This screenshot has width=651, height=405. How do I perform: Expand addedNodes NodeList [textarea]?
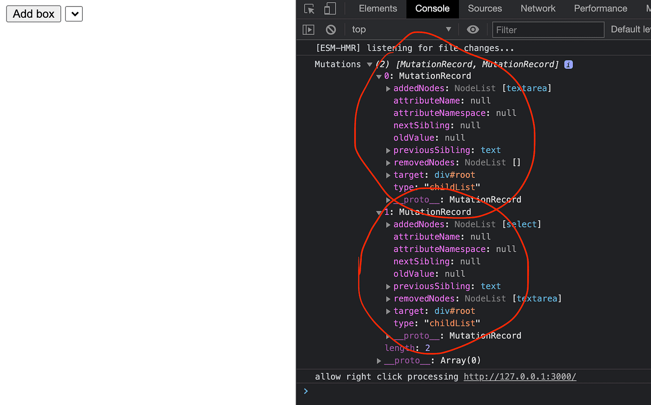tap(388, 89)
